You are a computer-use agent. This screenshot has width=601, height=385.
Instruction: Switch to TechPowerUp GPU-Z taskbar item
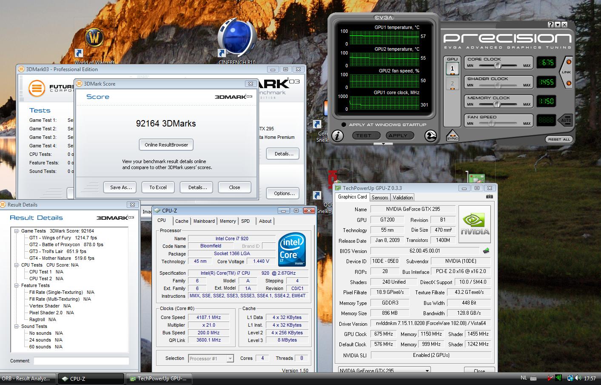160,378
